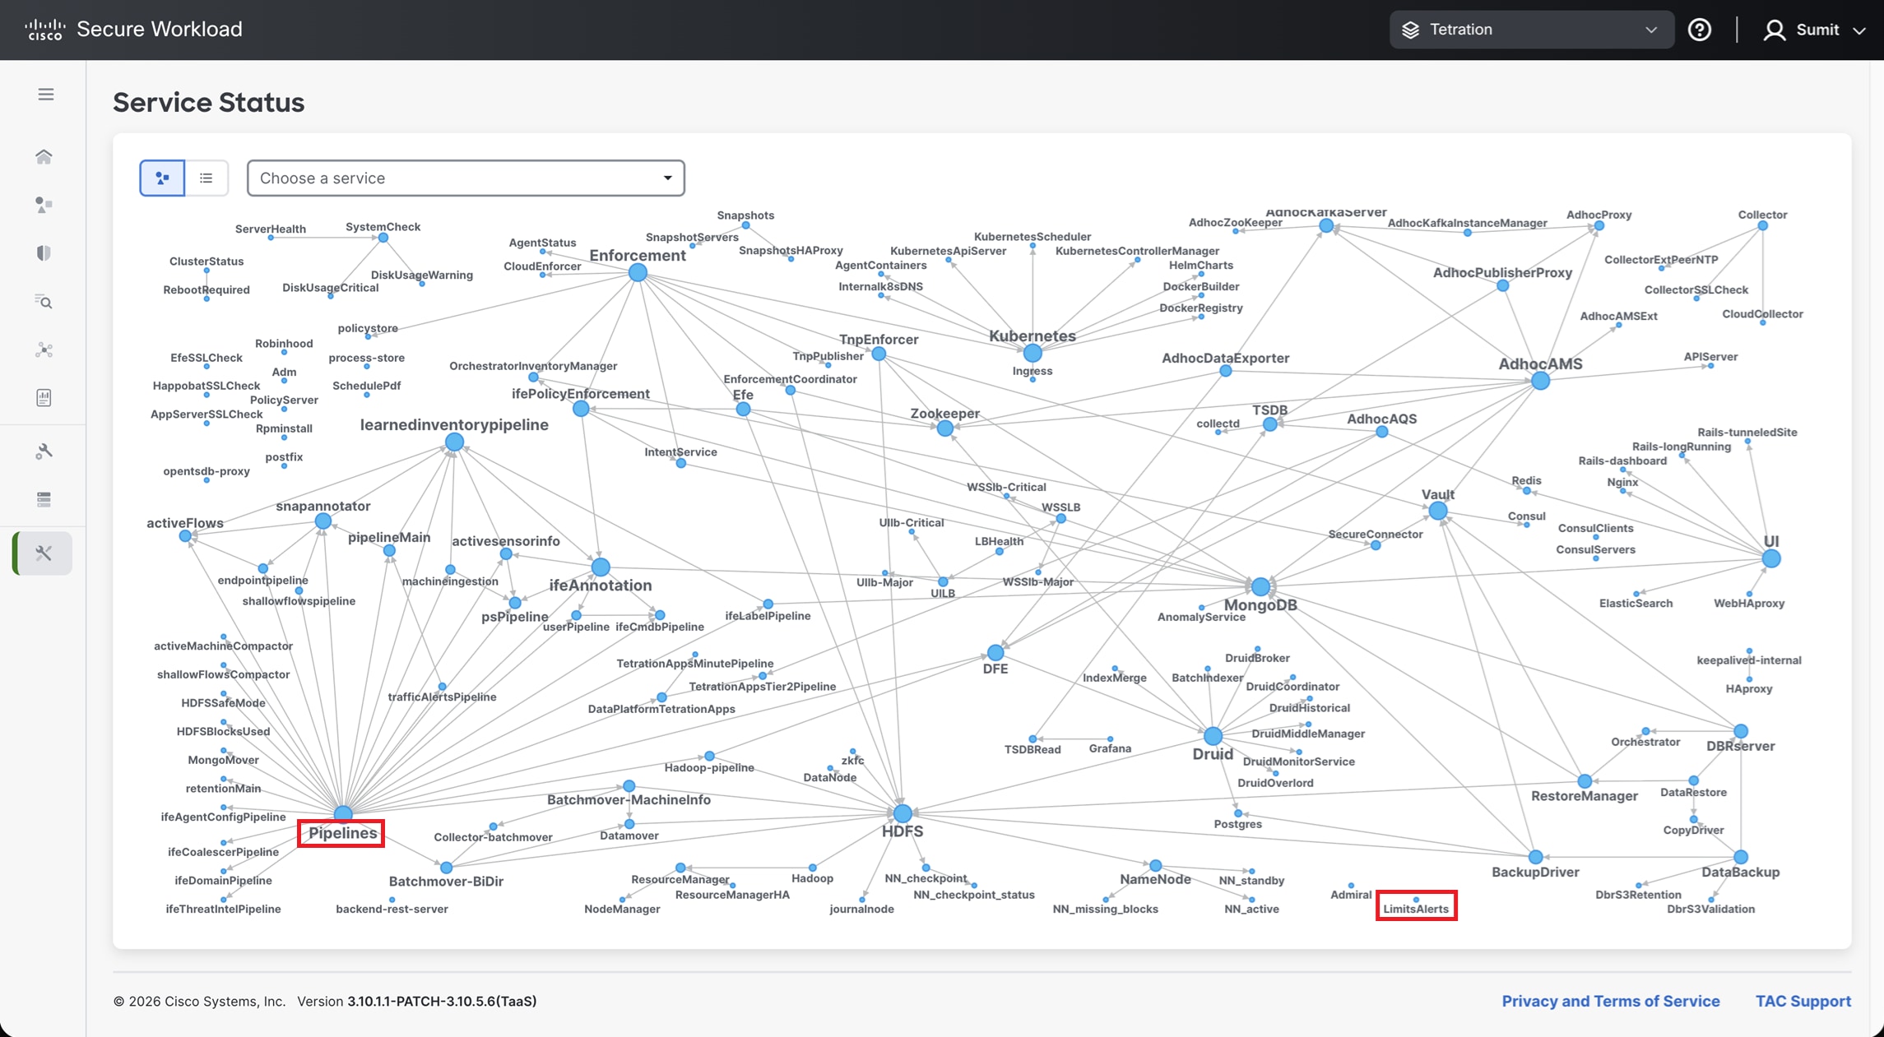Open Privacy and Terms of Service link
Screen dimensions: 1884x1037
click(1610, 1001)
